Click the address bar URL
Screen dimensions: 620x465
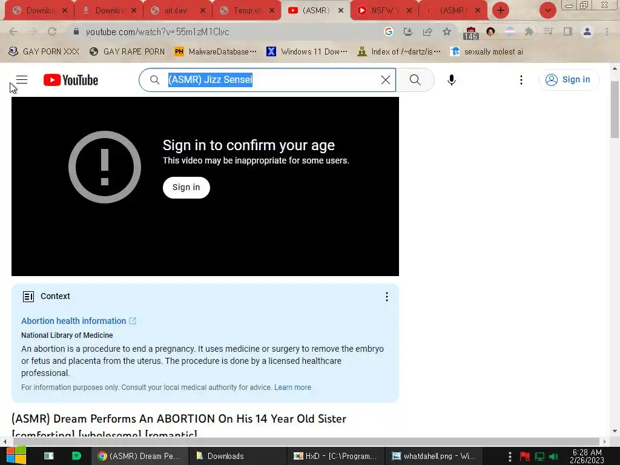point(157,31)
